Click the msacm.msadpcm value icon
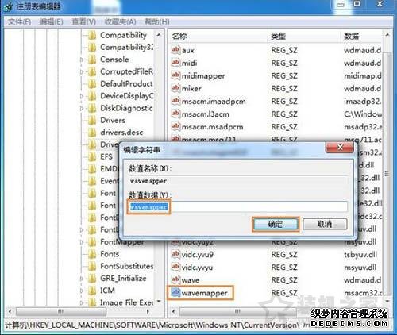This screenshot has width=397, height=335. (x=175, y=126)
